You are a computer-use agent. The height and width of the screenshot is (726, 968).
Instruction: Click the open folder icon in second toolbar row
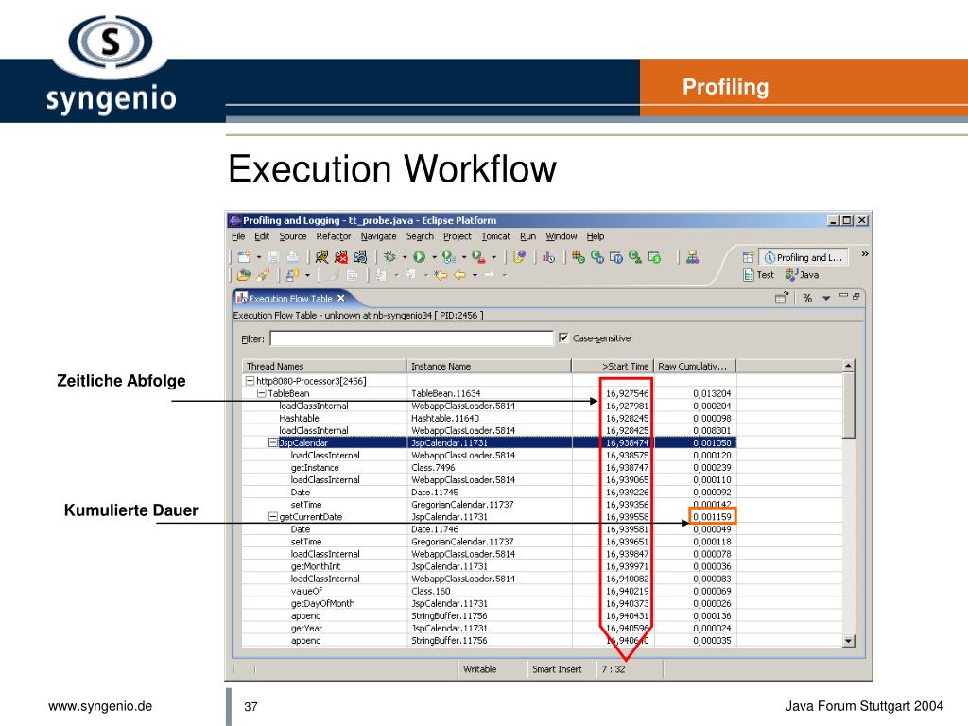(244, 275)
